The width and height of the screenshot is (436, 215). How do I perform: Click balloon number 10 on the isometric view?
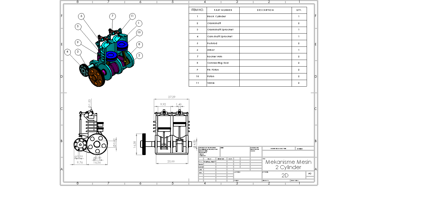point(139,32)
